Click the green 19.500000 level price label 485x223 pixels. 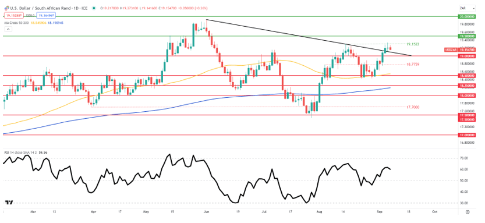[467, 36]
